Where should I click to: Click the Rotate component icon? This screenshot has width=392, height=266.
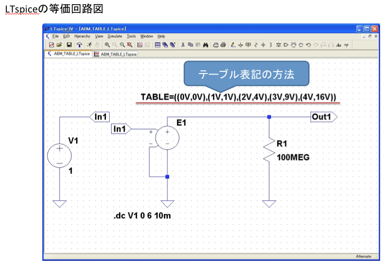[324, 45]
